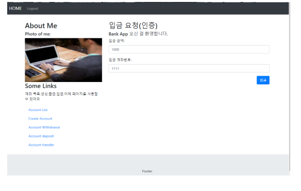
Task: Focus the account number field showing 1111
Action: click(x=189, y=68)
